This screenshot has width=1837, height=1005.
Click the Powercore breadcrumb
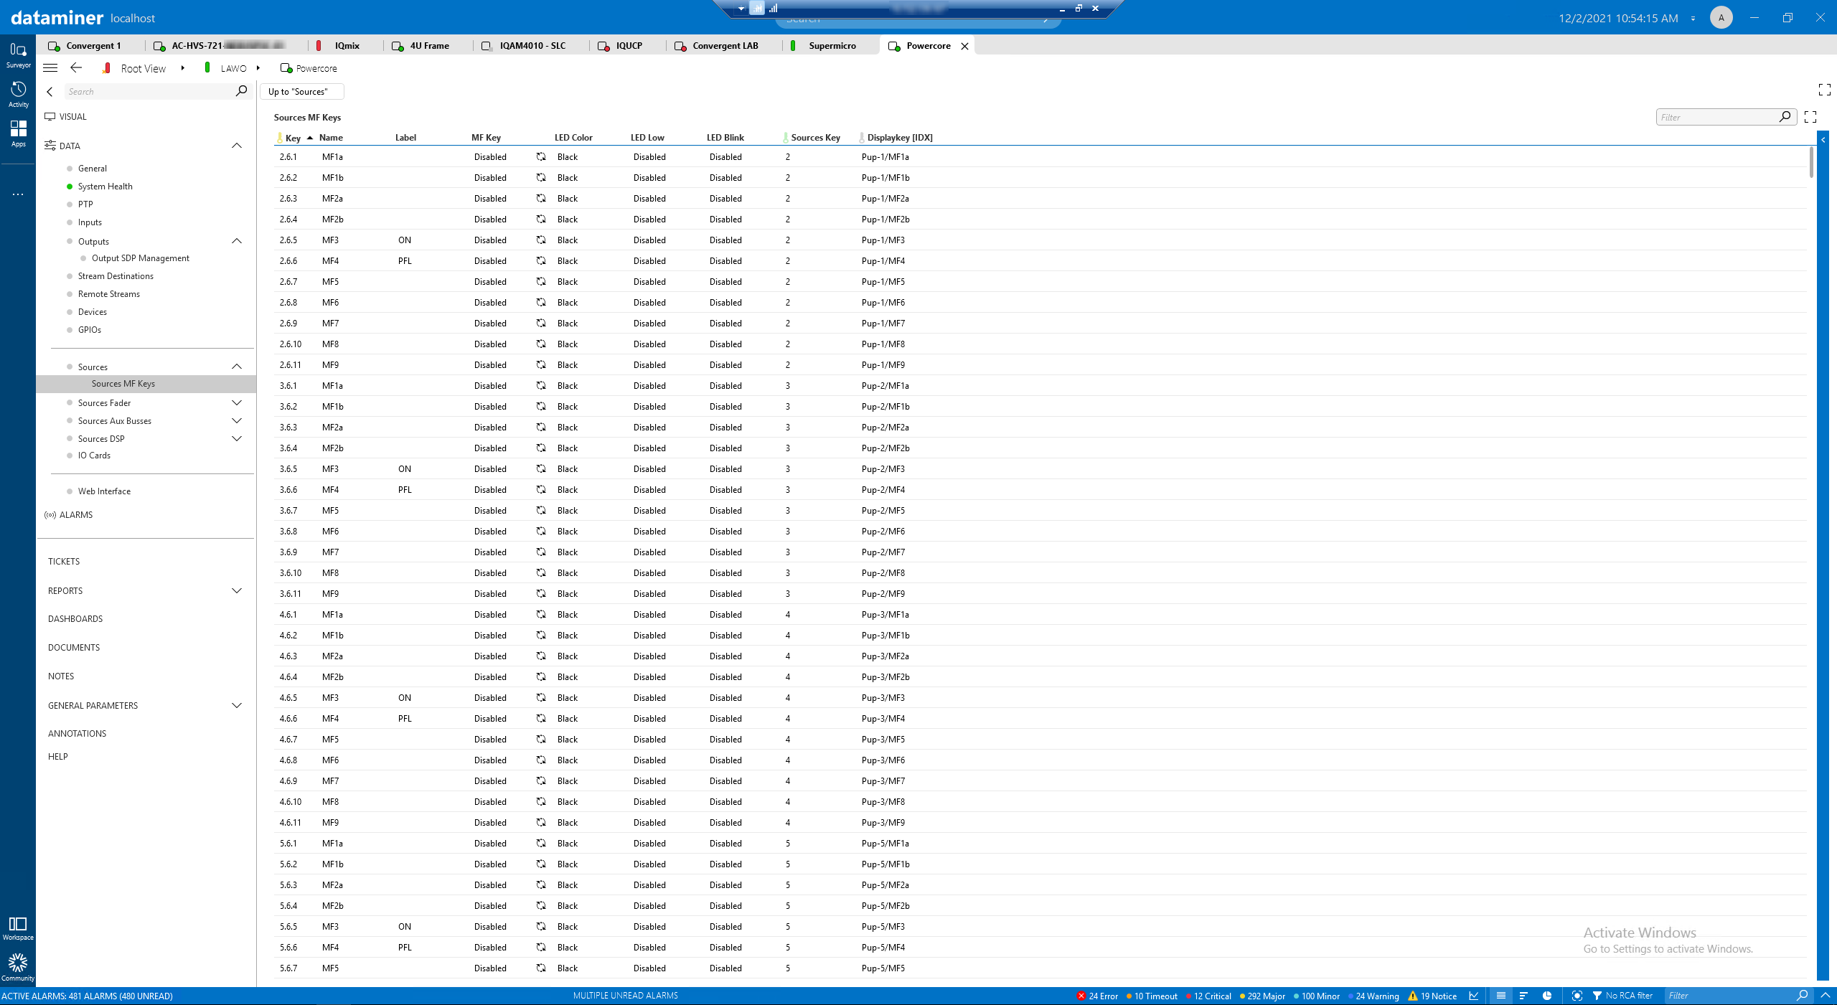[316, 68]
